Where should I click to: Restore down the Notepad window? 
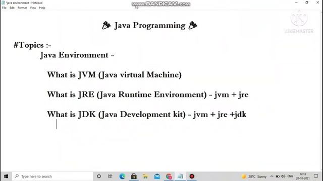307,3
